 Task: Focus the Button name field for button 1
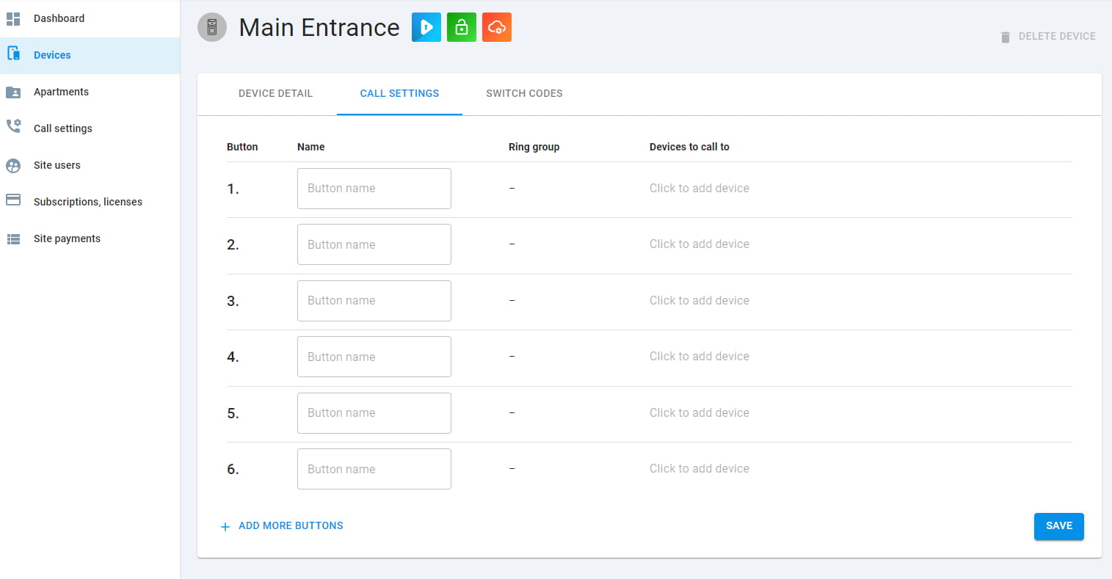[x=374, y=189]
